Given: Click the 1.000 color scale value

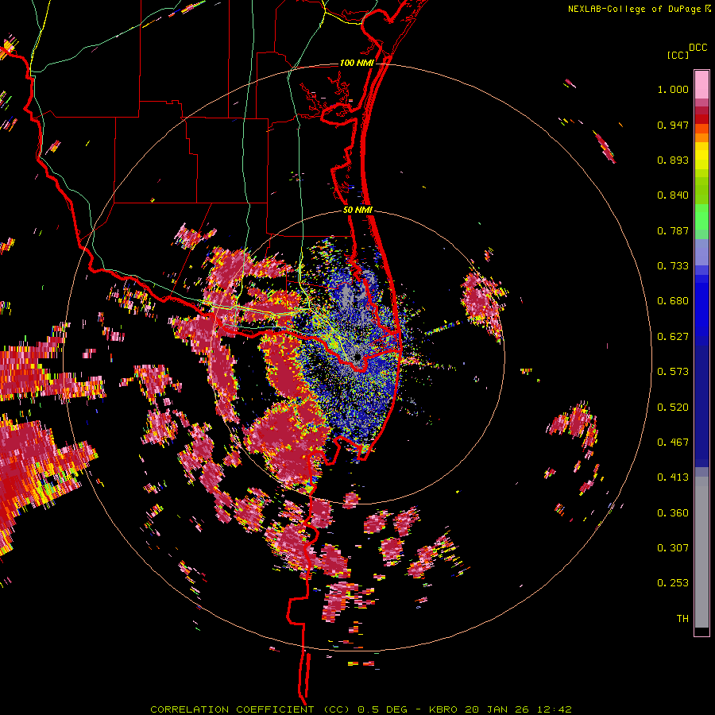Looking at the screenshot, I should point(673,89).
